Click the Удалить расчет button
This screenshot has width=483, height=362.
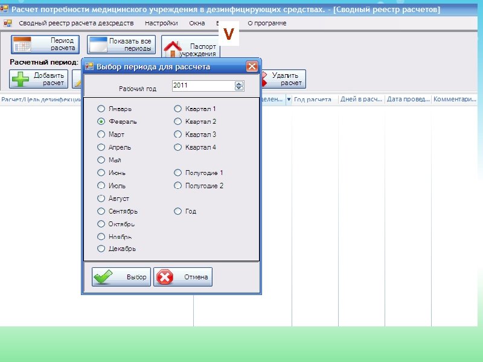(x=283, y=79)
